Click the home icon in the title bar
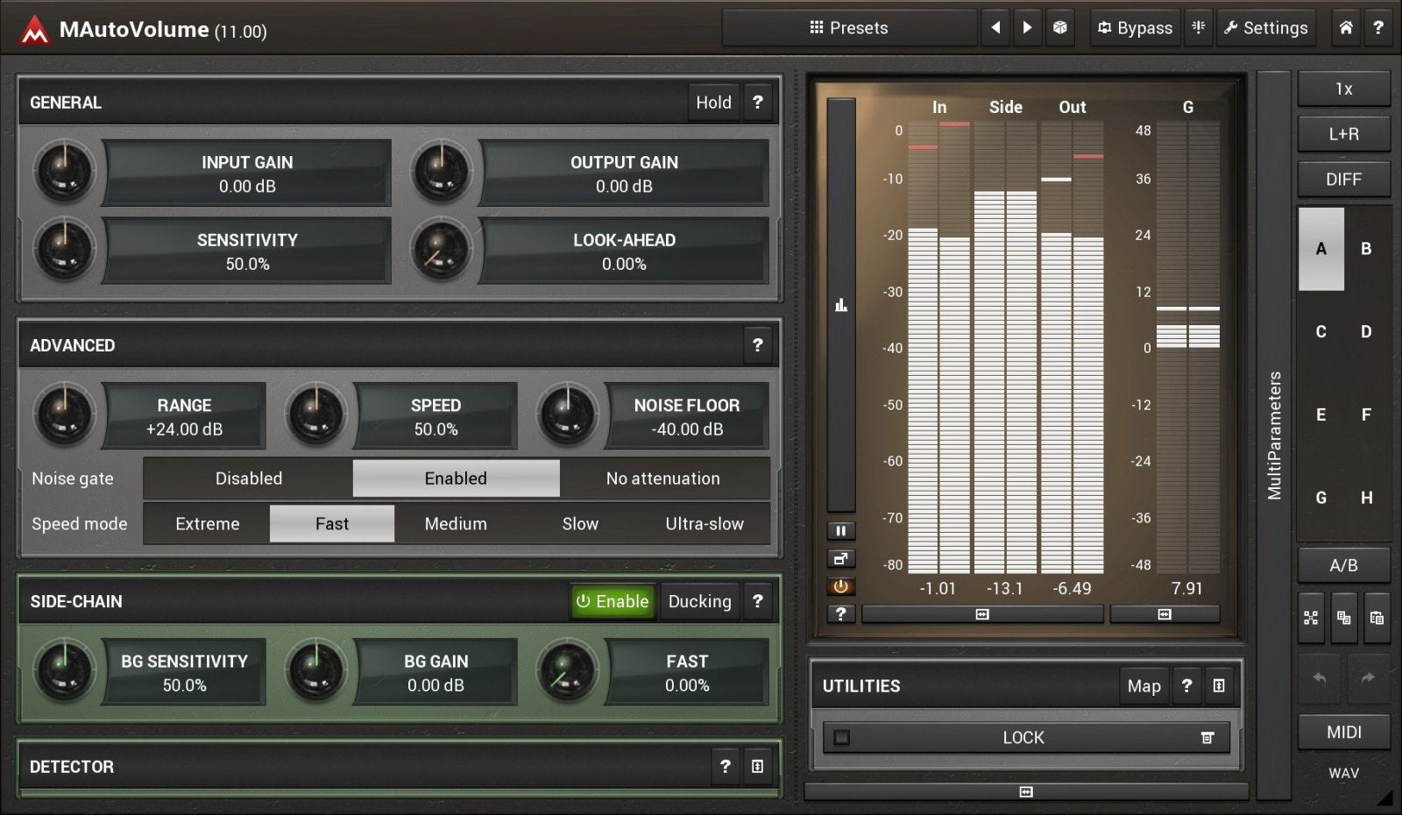This screenshot has height=815, width=1402. coord(1345,27)
